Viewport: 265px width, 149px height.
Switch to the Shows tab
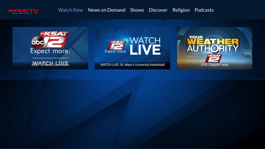pos(137,10)
